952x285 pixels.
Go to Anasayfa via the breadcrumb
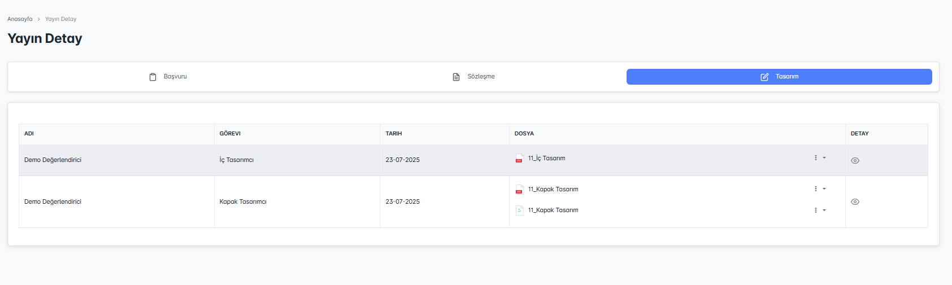coord(20,19)
